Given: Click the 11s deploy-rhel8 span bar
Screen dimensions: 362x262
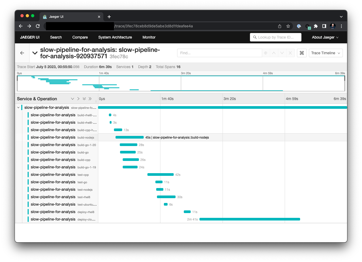Looking at the screenshot, I should pos(187,212).
